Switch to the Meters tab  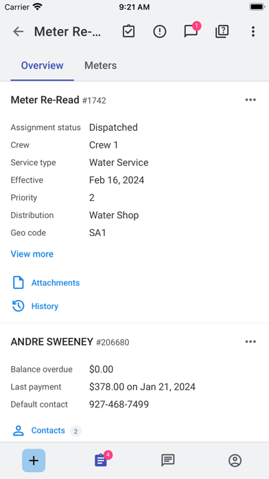[101, 65]
